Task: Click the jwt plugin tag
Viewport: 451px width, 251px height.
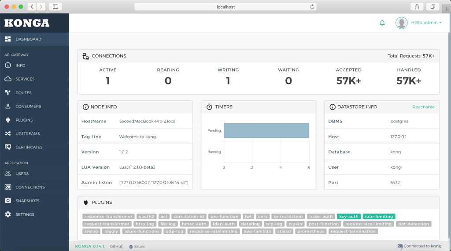Action: click(x=248, y=217)
